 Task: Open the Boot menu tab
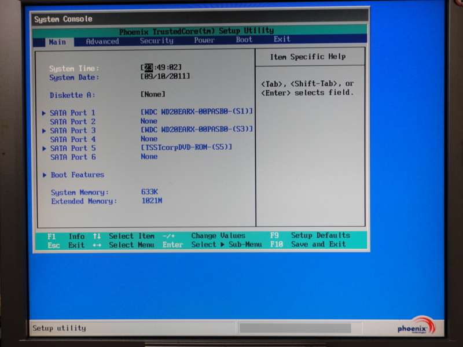coord(244,39)
